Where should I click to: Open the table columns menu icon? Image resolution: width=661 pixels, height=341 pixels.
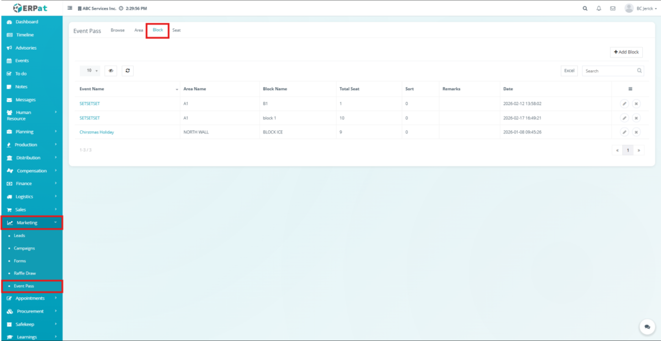point(630,88)
